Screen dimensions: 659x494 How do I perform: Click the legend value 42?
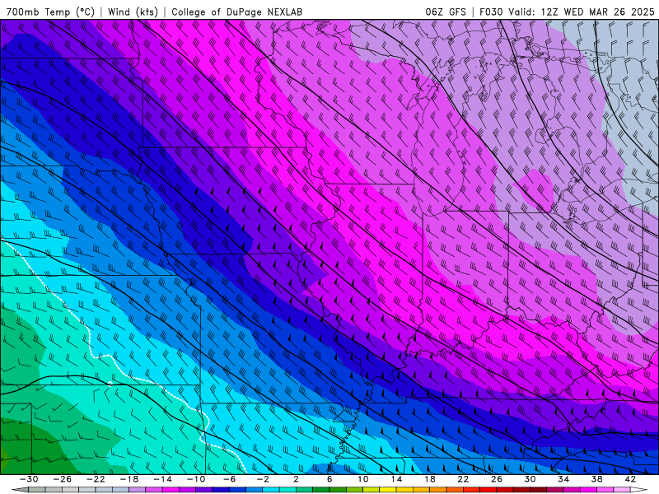click(x=630, y=479)
